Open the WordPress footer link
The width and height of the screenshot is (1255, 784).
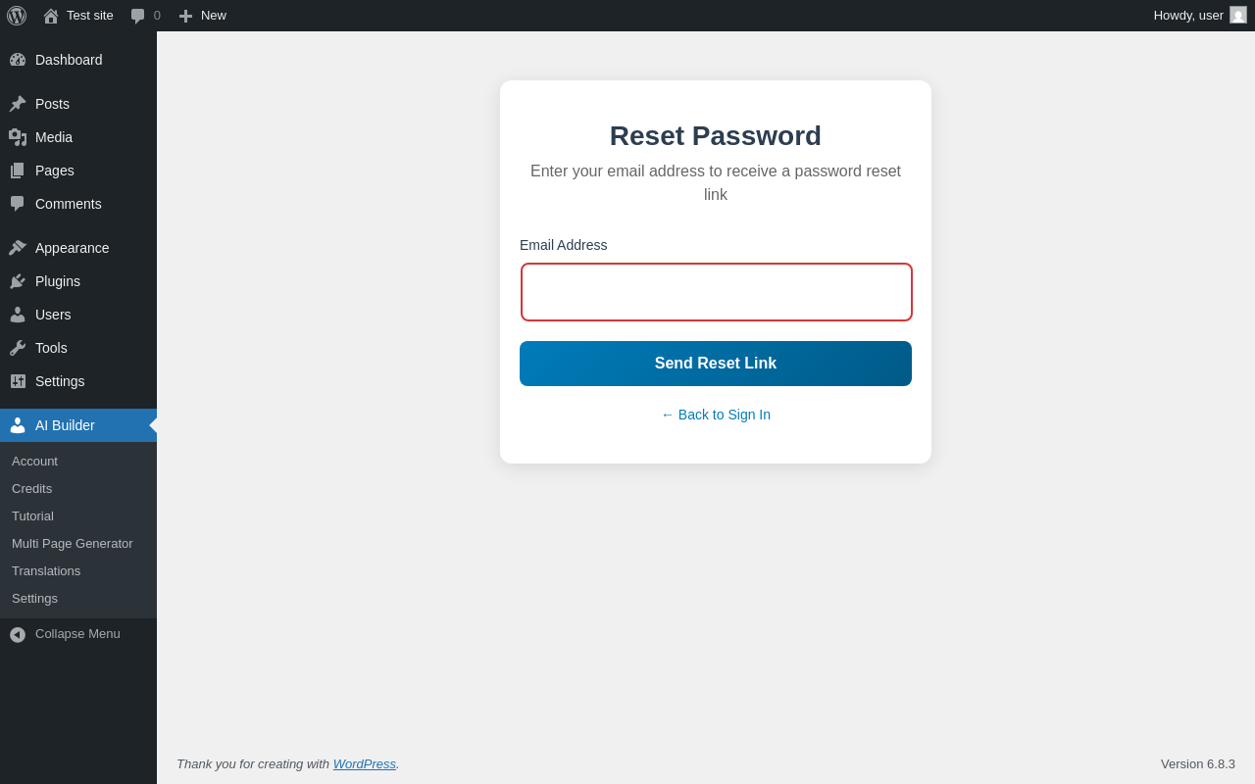click(364, 763)
